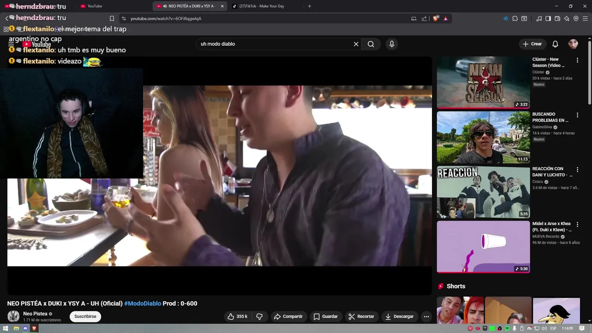The image size is (592, 333).
Task: Click the browser share page icon
Action: pos(424,18)
